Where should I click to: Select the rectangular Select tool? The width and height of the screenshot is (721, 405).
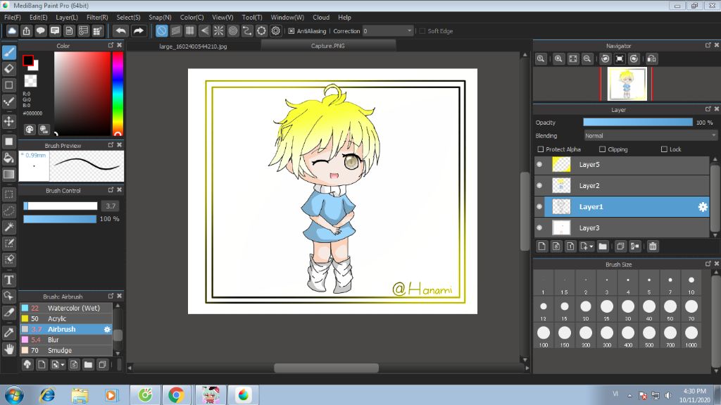(8, 194)
